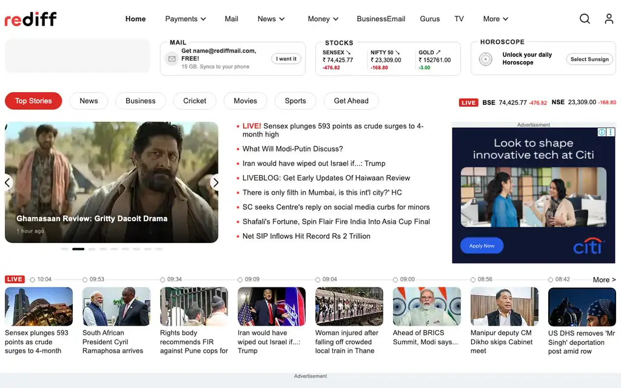Click the 08:56 timeline marker
The image size is (621, 388).
(473, 279)
